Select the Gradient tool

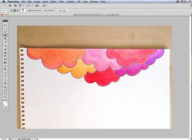[x=5, y=62]
